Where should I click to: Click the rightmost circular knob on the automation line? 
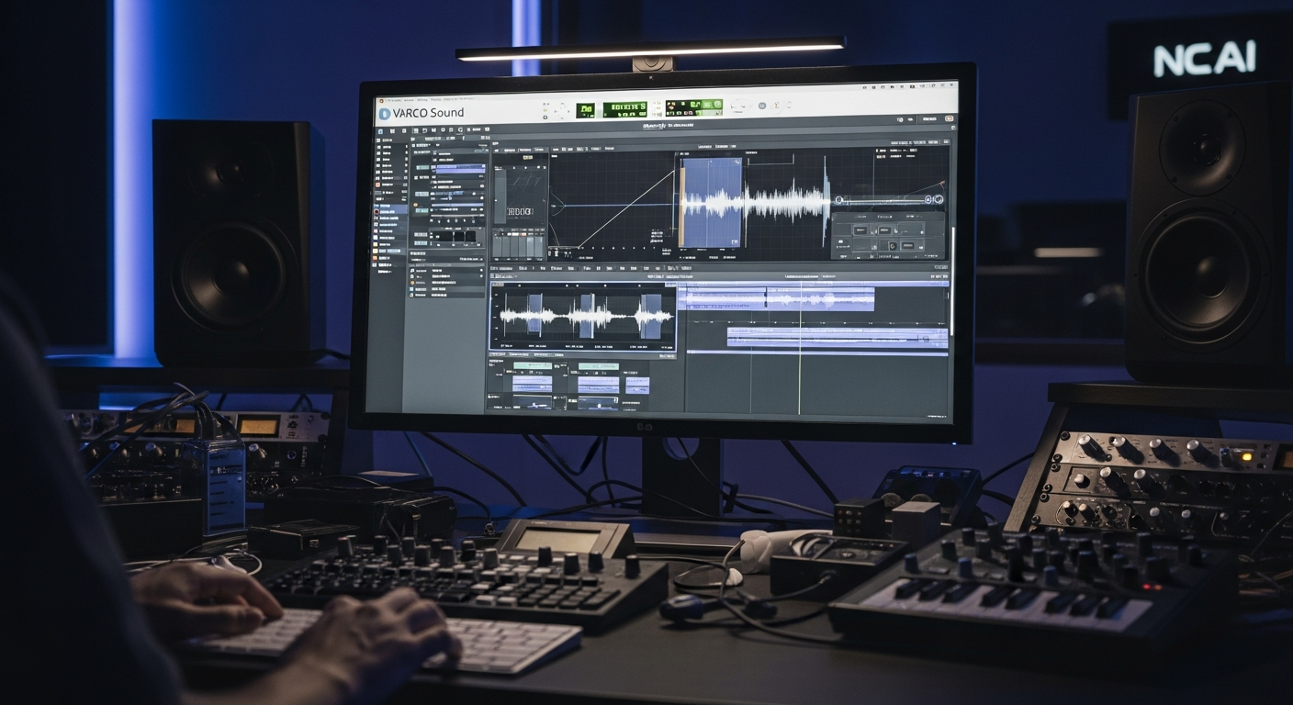click(938, 199)
